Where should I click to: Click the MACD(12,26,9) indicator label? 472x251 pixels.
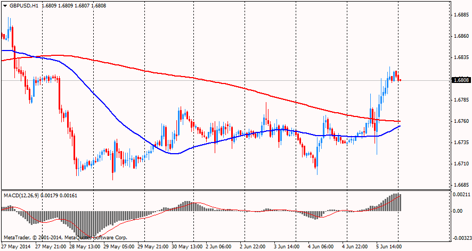click(21, 195)
